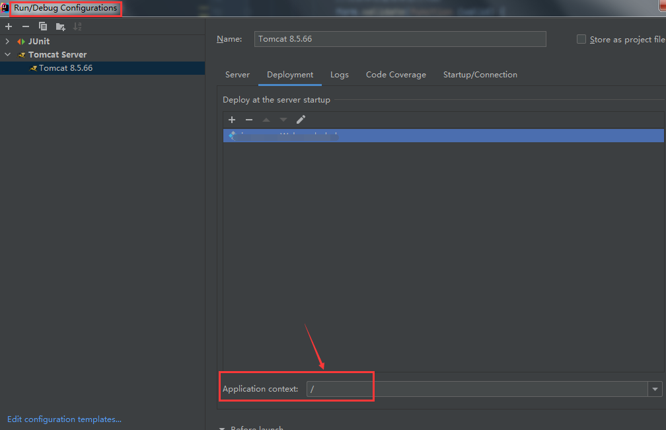This screenshot has height=430, width=666.
Task: Select the highlighted deployment artifact row
Action: (x=443, y=135)
